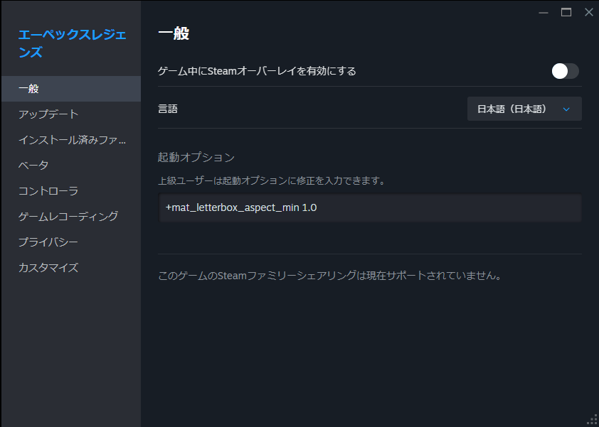Image resolution: width=599 pixels, height=427 pixels.
Task: Click the Steam family sharing notice text
Action: pos(330,275)
